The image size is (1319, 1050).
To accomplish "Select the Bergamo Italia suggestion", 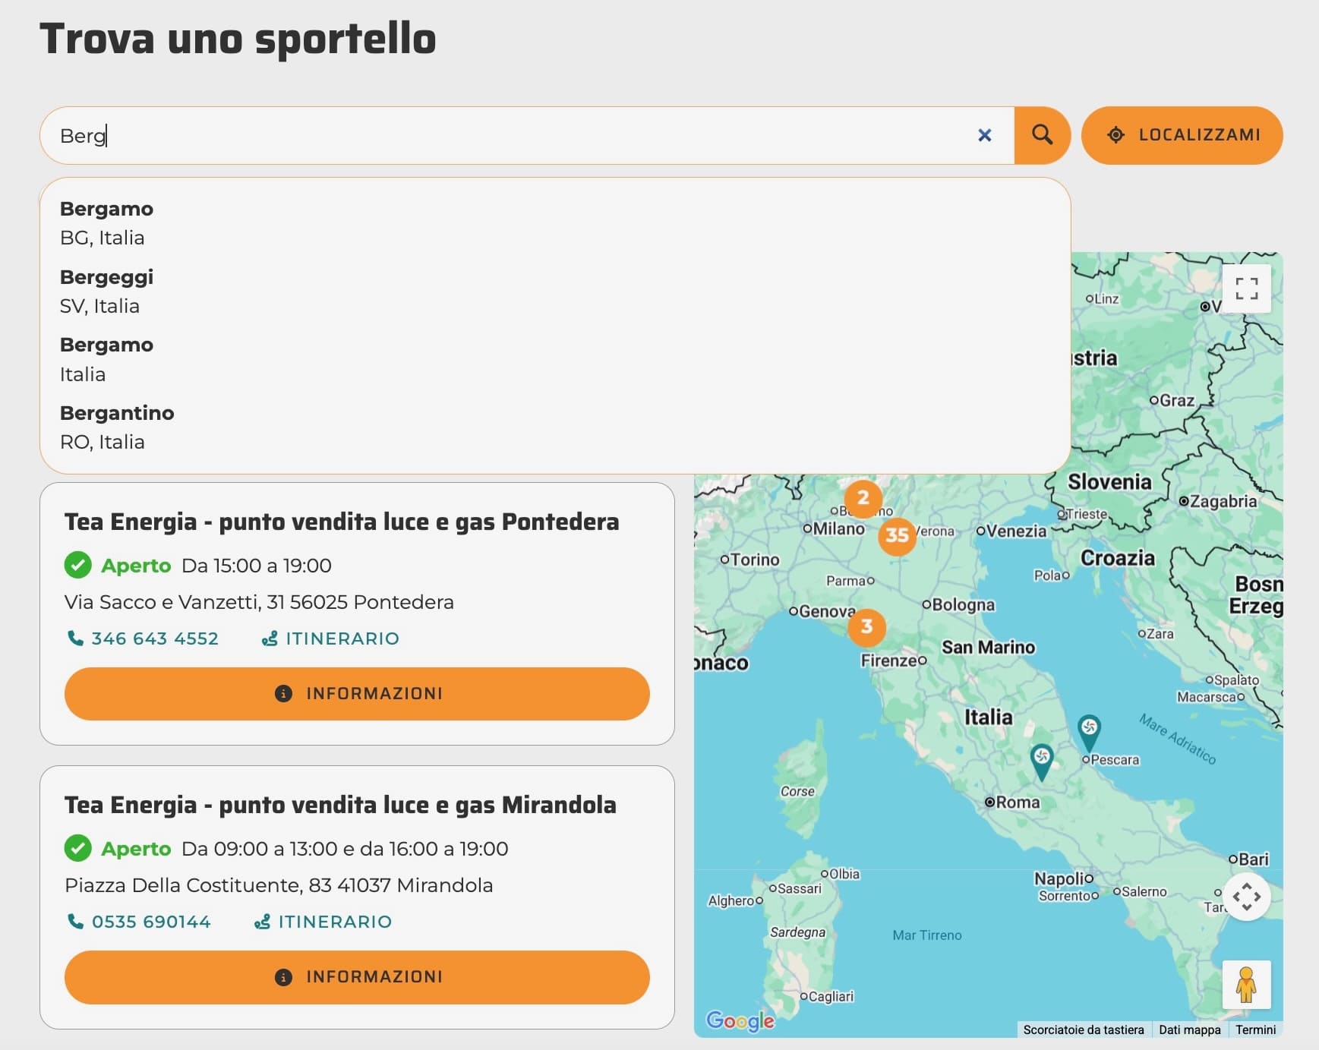I will [106, 359].
